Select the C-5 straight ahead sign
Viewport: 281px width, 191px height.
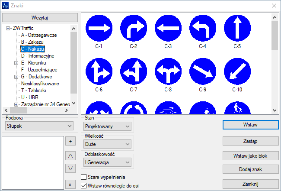click(x=237, y=27)
